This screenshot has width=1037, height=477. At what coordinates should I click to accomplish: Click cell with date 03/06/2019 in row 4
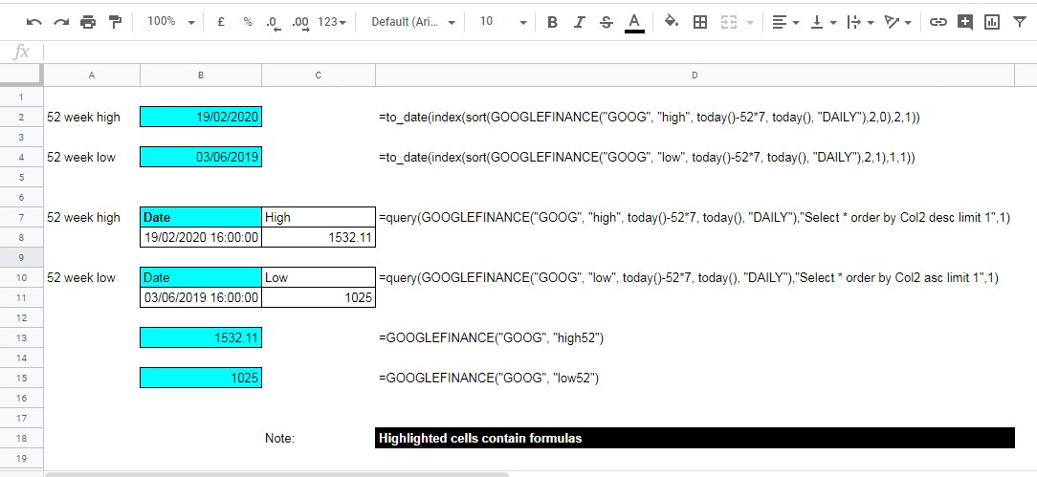click(x=200, y=157)
